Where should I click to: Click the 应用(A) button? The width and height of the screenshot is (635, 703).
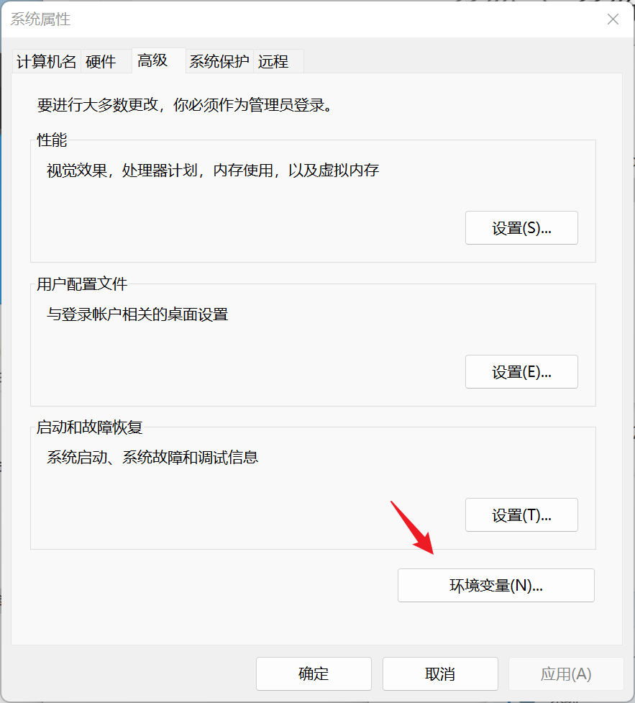(x=566, y=673)
